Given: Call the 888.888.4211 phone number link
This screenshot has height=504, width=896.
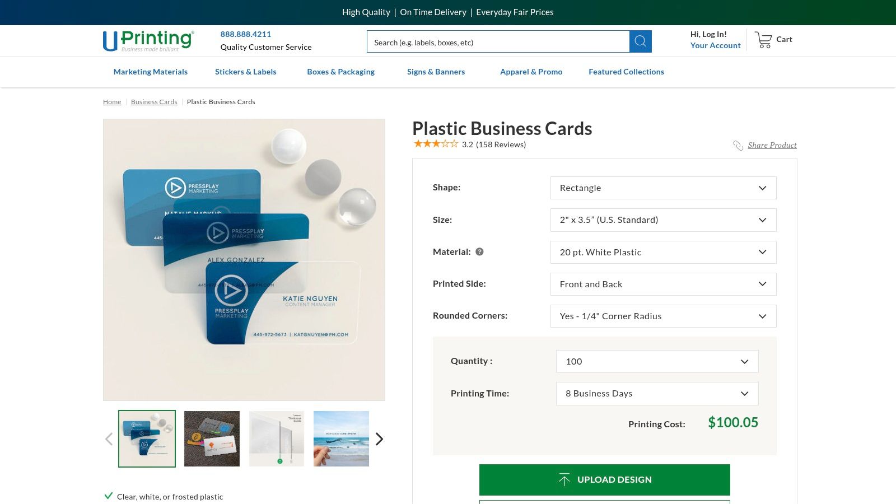Looking at the screenshot, I should (246, 34).
